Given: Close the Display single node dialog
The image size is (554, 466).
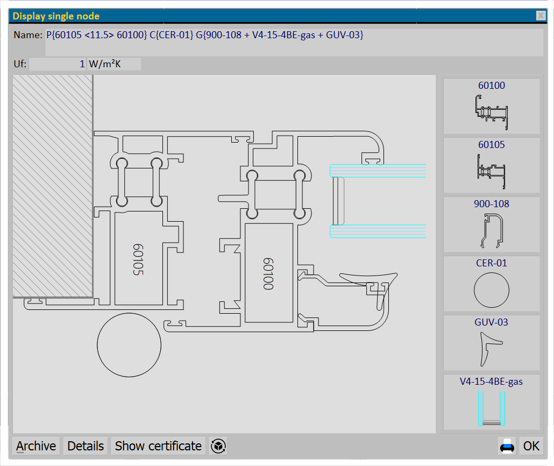Looking at the screenshot, I should [541, 16].
